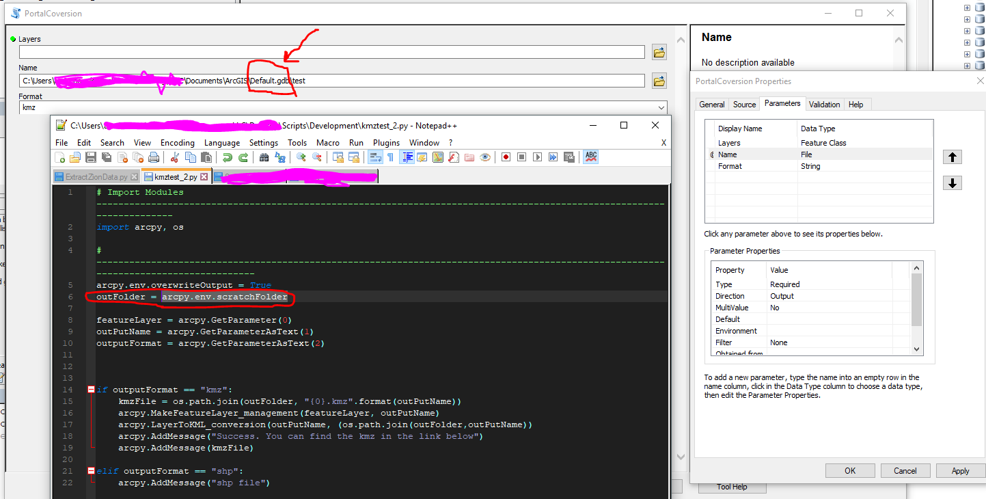
Task: Click the Function List icon in Notepad++
Action: click(x=454, y=157)
